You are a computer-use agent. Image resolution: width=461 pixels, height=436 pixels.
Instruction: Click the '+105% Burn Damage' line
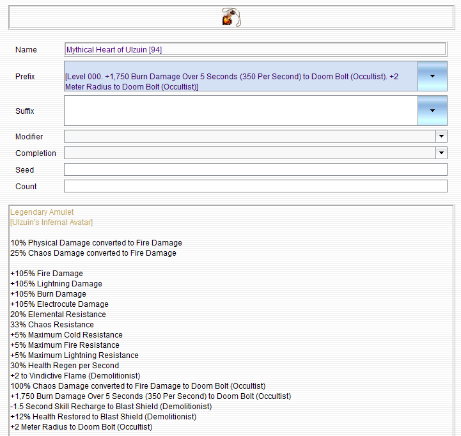[48, 294]
